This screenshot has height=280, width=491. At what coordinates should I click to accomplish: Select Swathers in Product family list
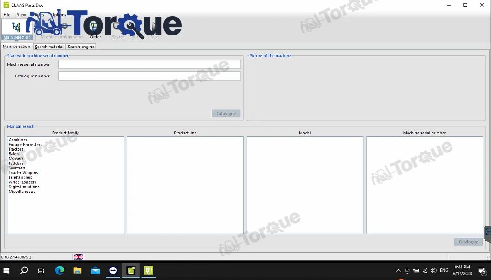click(17, 168)
